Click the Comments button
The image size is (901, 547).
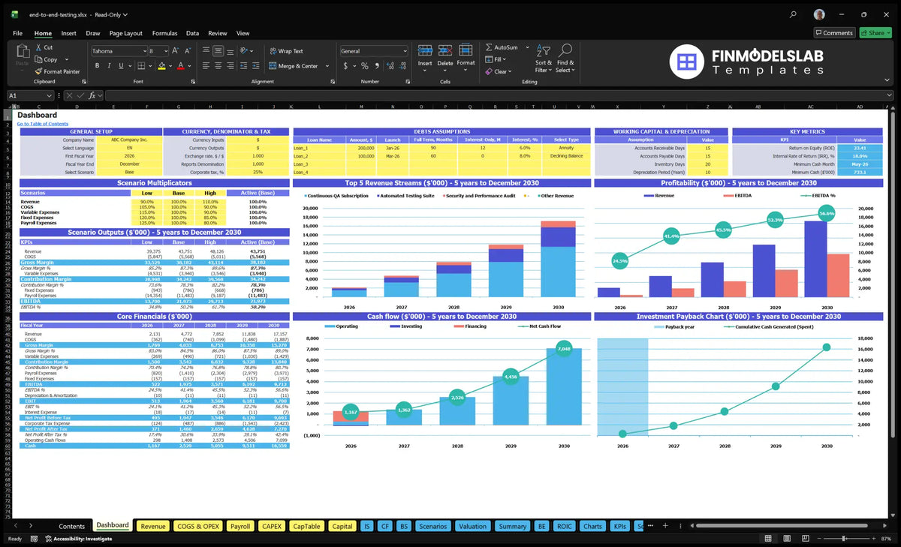[834, 33]
